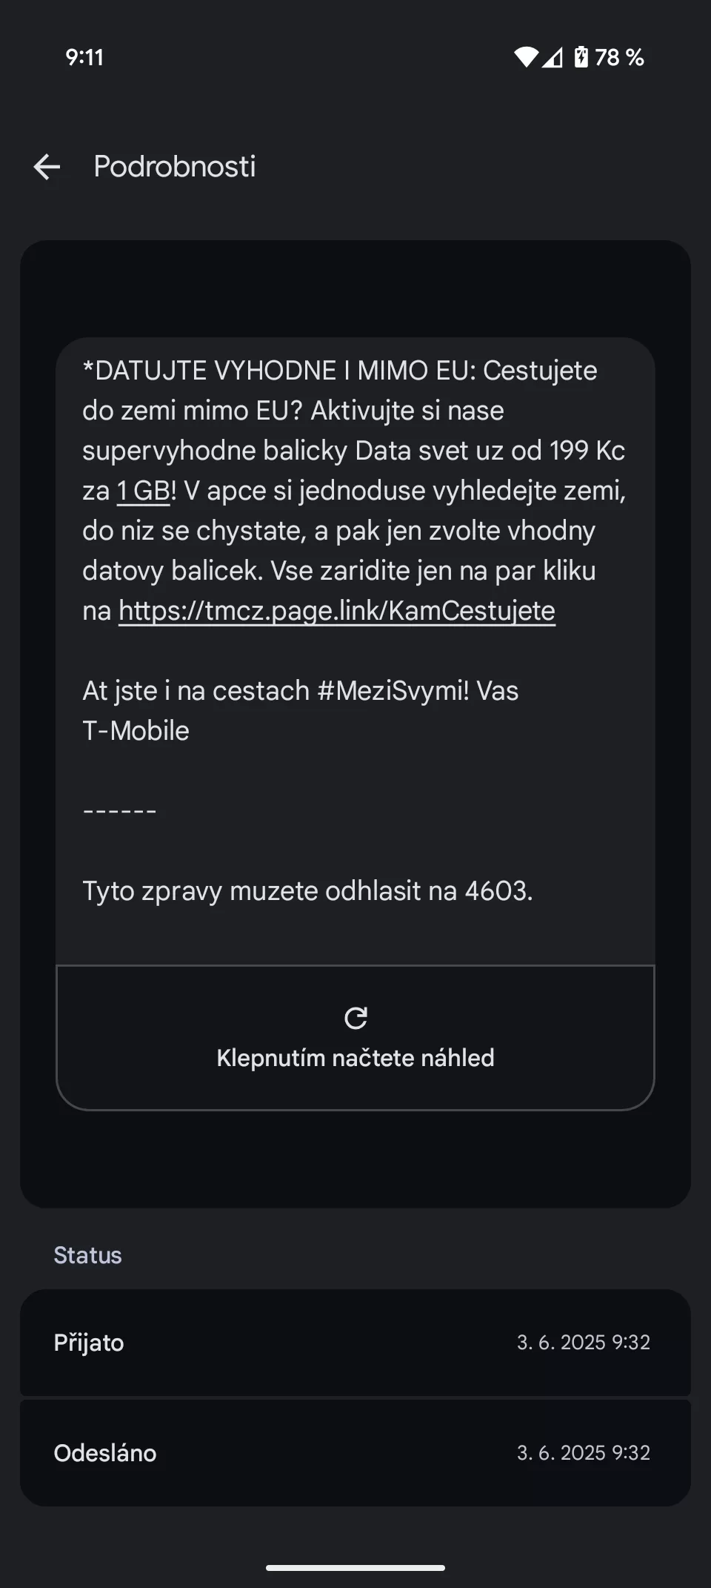Tap the Podrobnosti screen title
The width and height of the screenshot is (711, 1588).
coord(175,167)
